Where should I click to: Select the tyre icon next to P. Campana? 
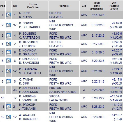coord(9,71)
